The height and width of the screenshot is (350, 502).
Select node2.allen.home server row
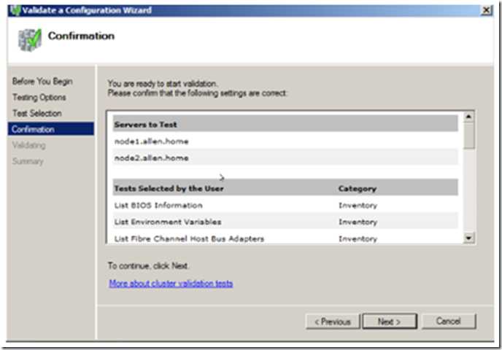pyautogui.click(x=285, y=157)
